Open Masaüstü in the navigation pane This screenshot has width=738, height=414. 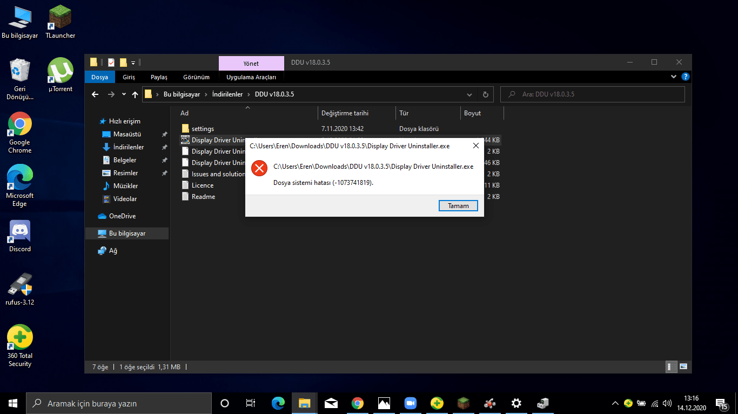pos(128,134)
